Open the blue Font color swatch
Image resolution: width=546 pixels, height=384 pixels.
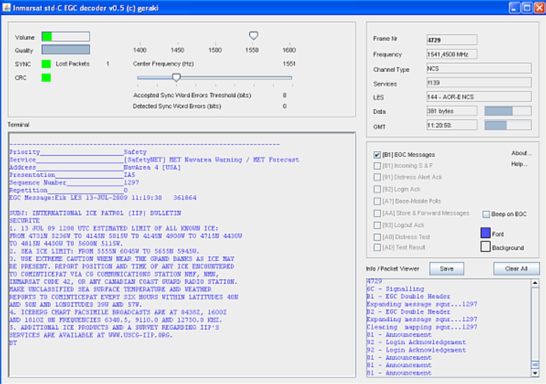(485, 234)
